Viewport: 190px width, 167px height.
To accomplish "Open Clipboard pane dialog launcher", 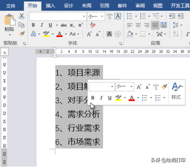I will [x=25, y=44].
